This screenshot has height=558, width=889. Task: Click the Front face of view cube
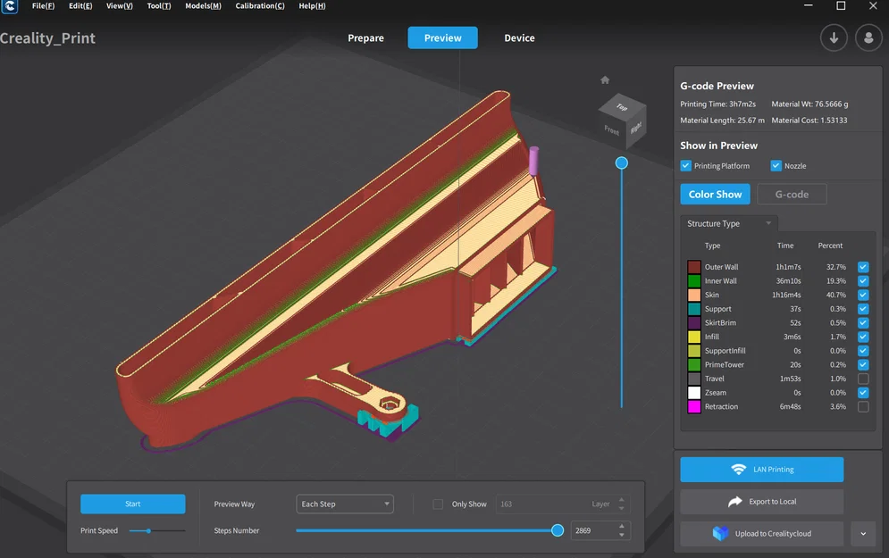click(612, 129)
